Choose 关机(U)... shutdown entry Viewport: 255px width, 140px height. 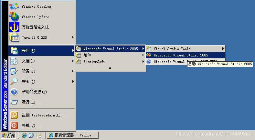pos(42,125)
